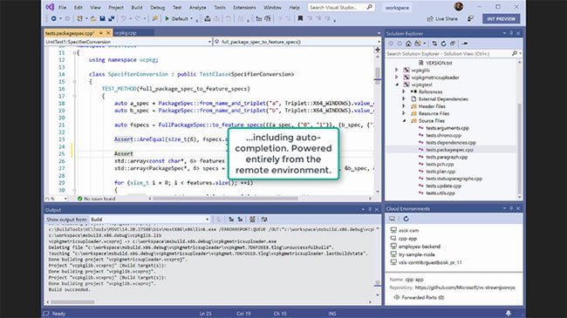The width and height of the screenshot is (567, 318).
Task: Click the connect environment icon in Cloud Environments
Action: [x=392, y=219]
